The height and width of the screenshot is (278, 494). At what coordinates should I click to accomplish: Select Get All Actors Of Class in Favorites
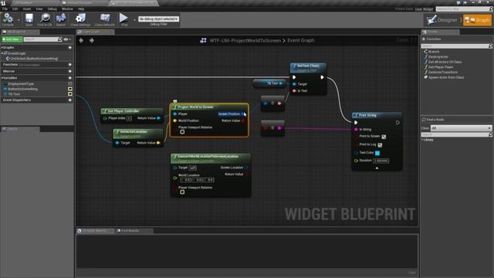(445, 62)
